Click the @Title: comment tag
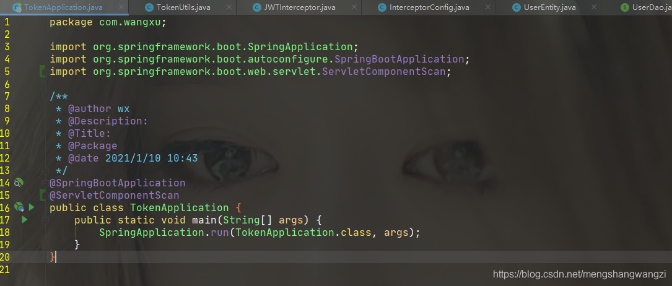The width and height of the screenshot is (672, 286). tap(90, 134)
